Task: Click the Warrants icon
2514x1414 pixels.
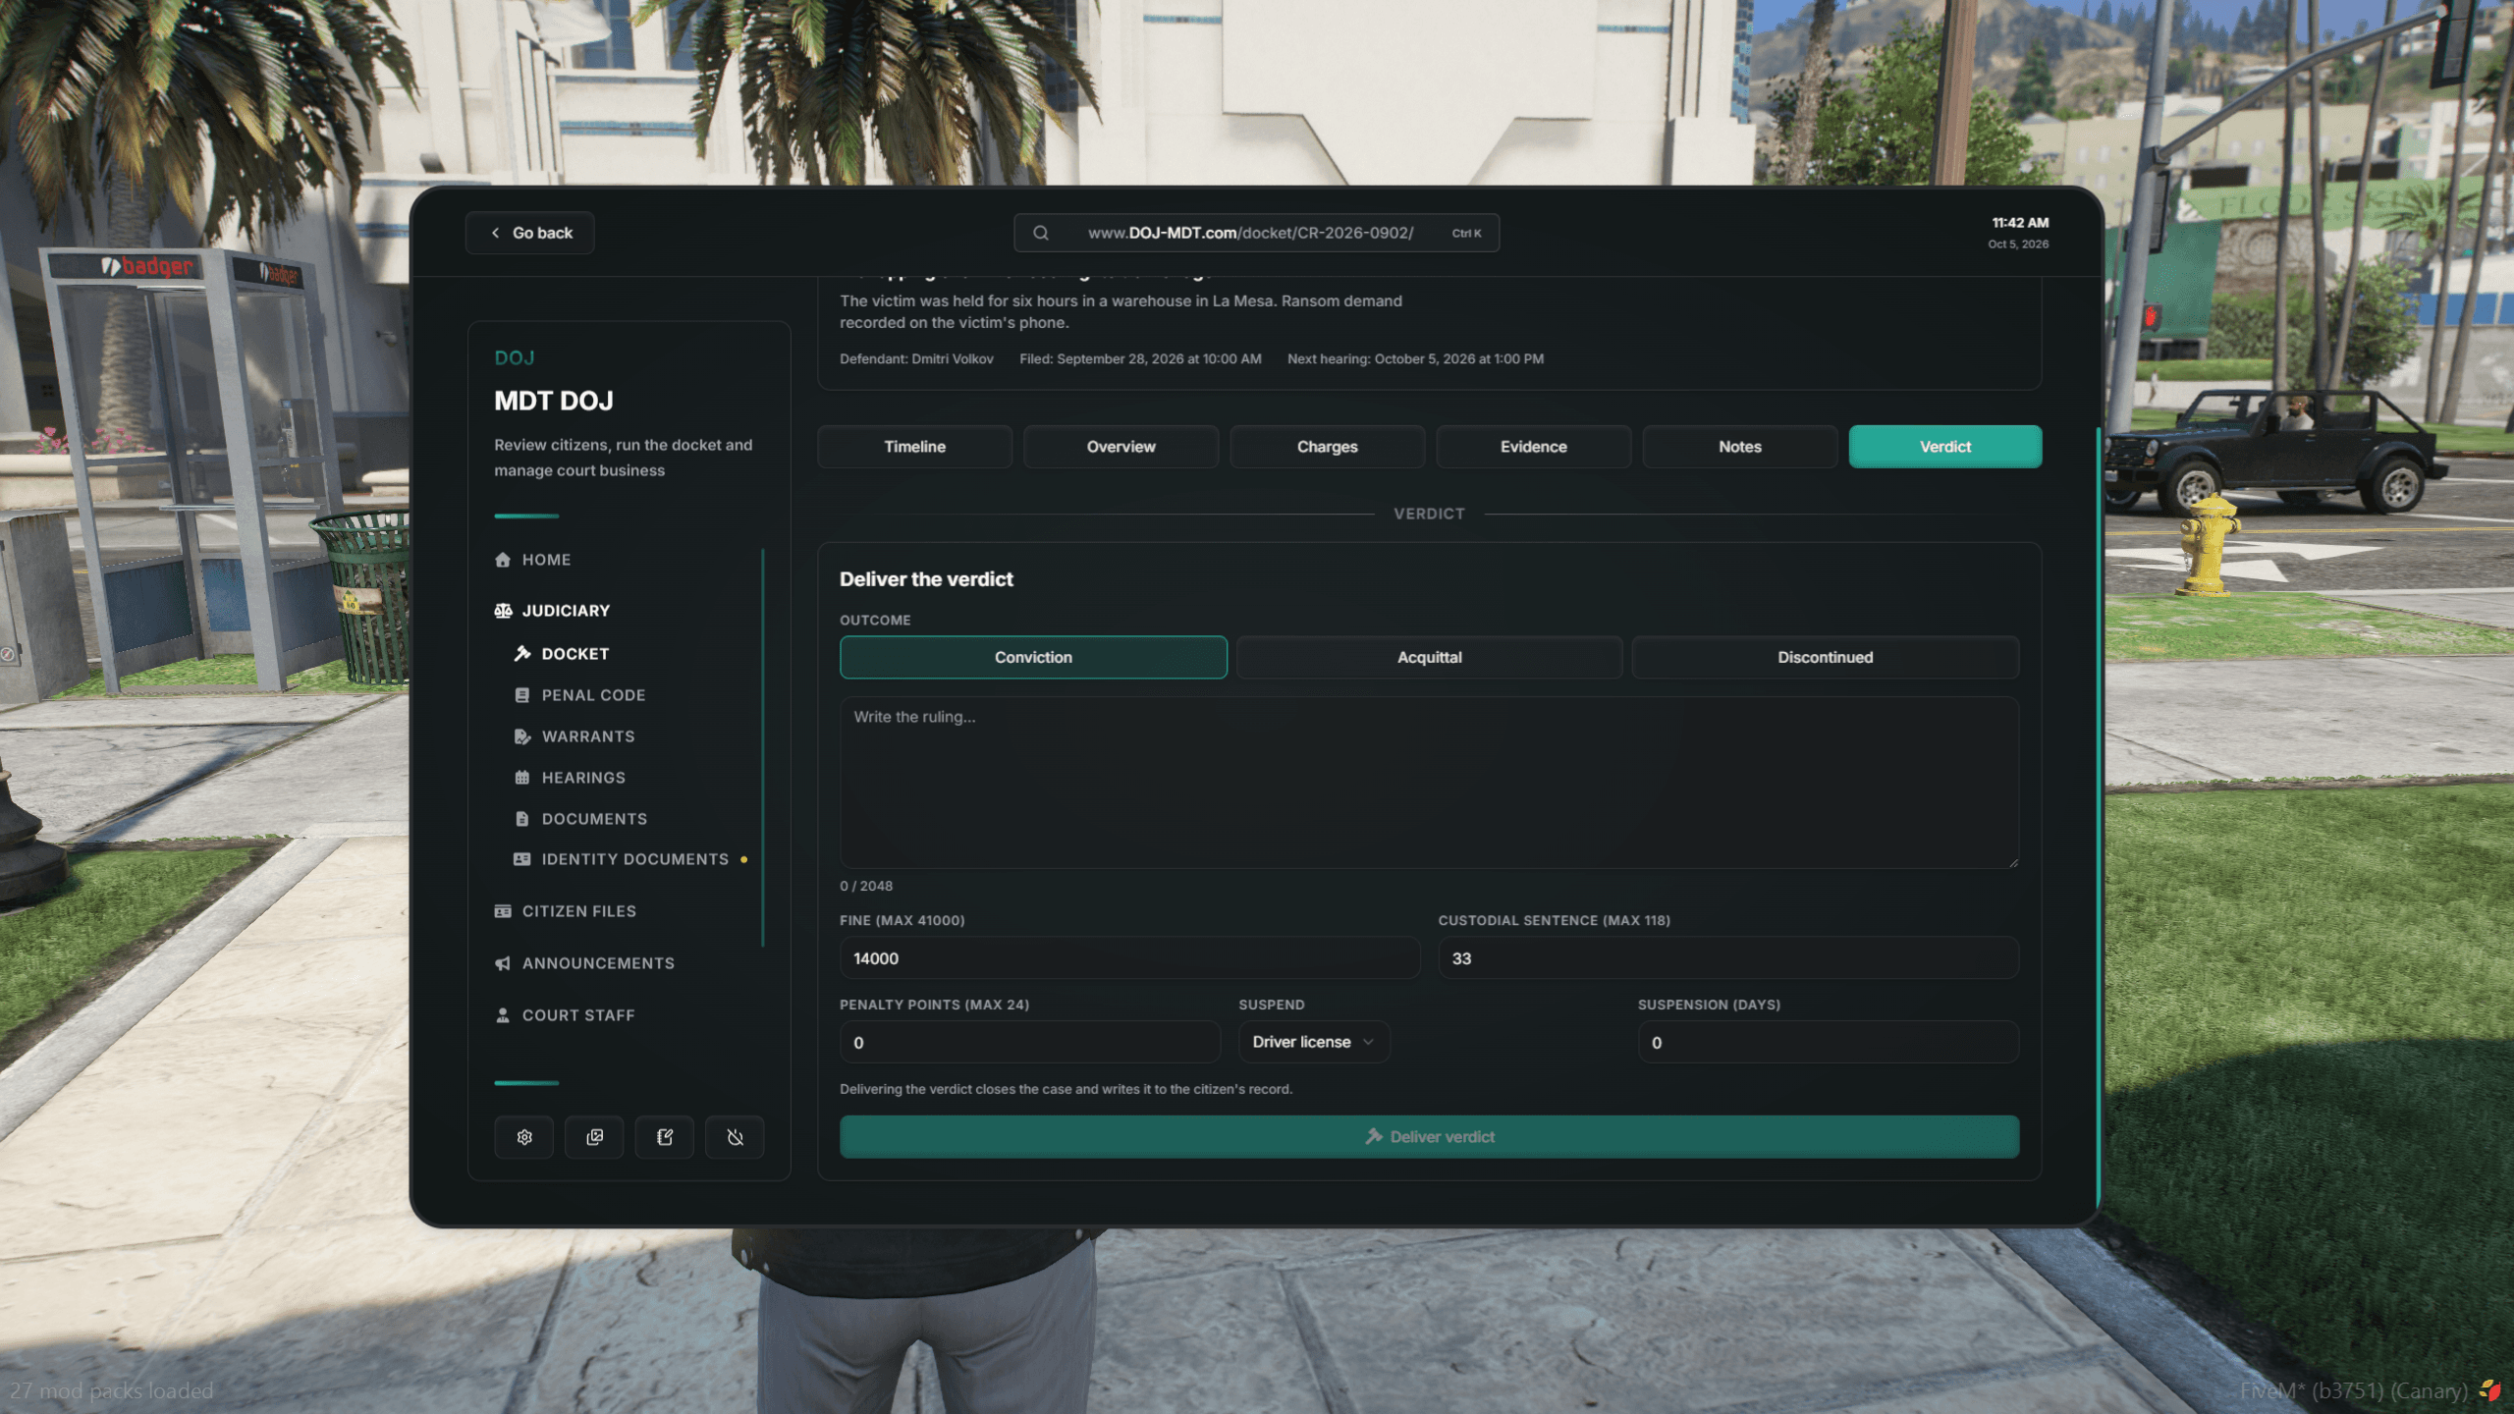Action: click(522, 736)
